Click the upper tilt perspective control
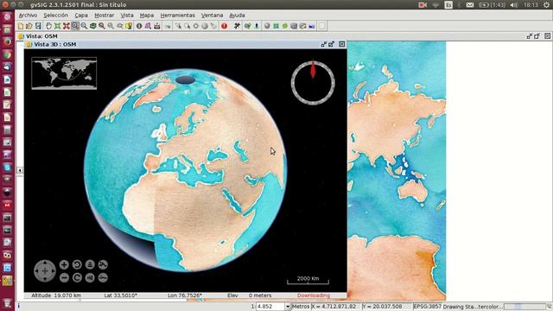 coord(90,264)
